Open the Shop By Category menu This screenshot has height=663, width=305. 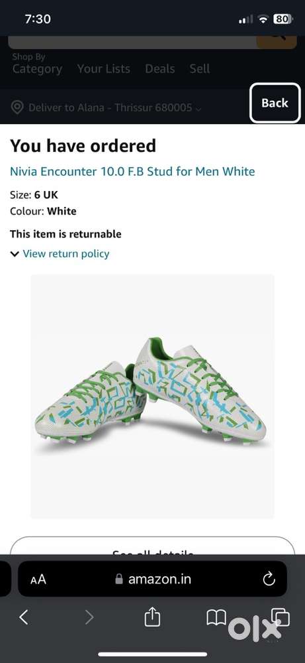[37, 64]
